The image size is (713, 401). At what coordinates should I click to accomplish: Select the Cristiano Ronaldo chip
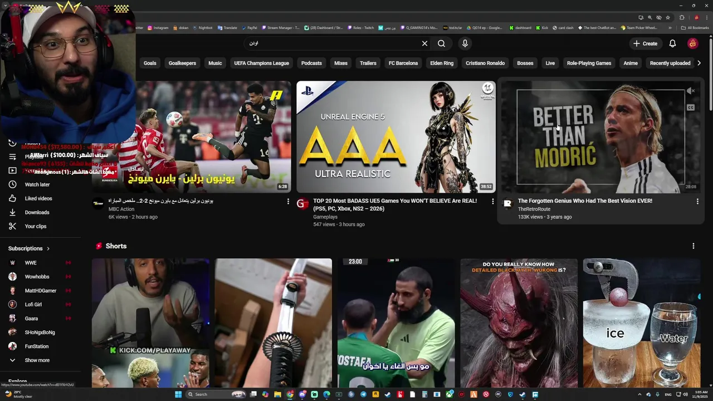click(x=485, y=63)
